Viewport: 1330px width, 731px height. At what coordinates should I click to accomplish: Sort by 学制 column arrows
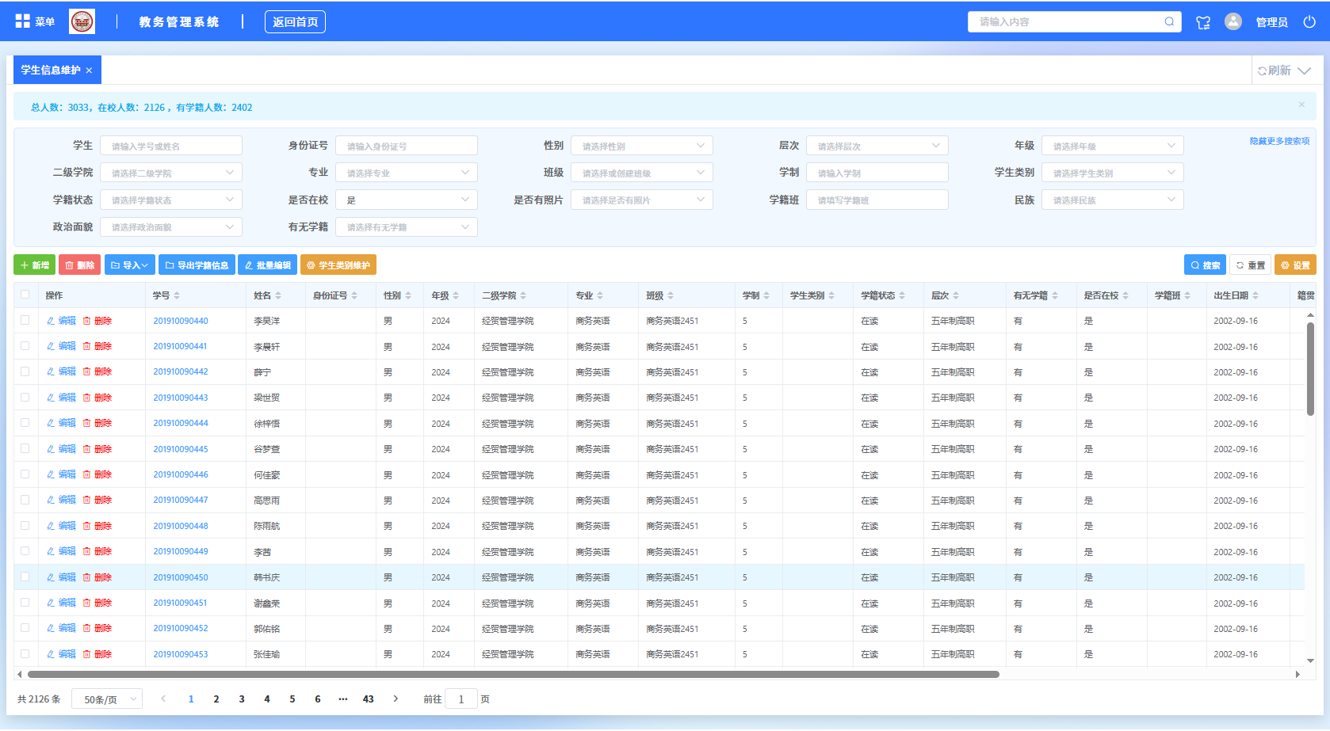766,295
